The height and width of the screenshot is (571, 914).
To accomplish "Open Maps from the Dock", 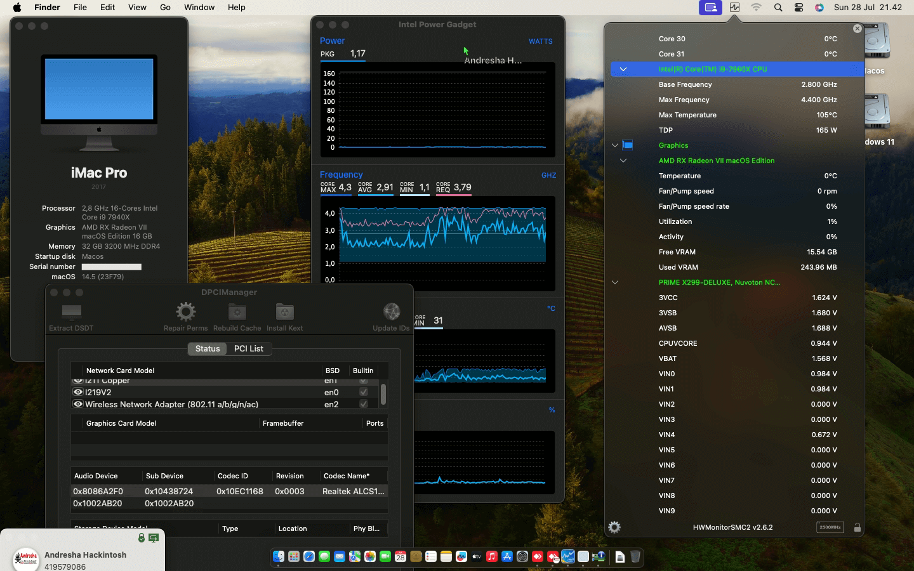I will (x=355, y=556).
